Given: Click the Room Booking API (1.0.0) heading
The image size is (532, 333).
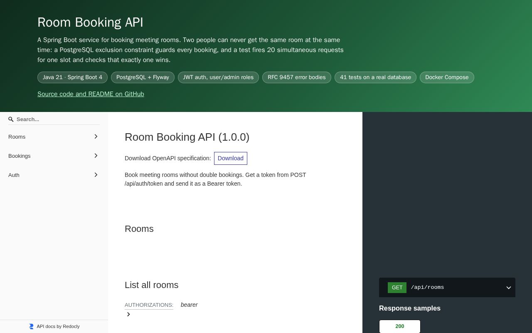Looking at the screenshot, I should coord(187,137).
